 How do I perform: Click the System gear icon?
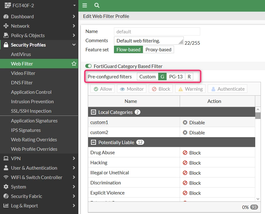pos(6,187)
